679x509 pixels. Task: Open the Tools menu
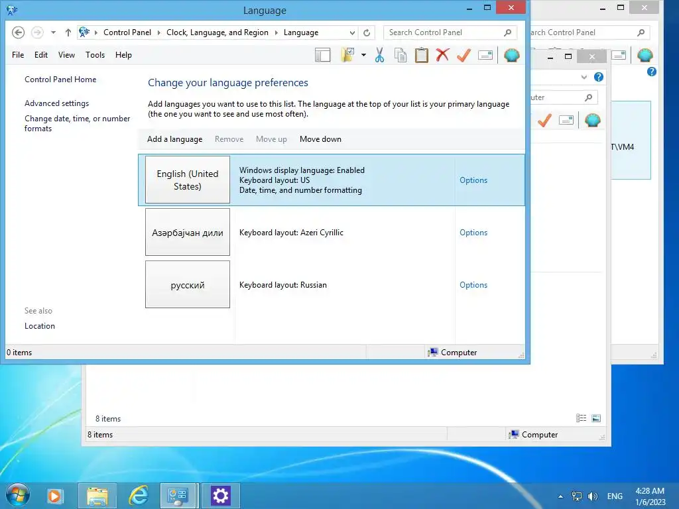[x=95, y=55]
